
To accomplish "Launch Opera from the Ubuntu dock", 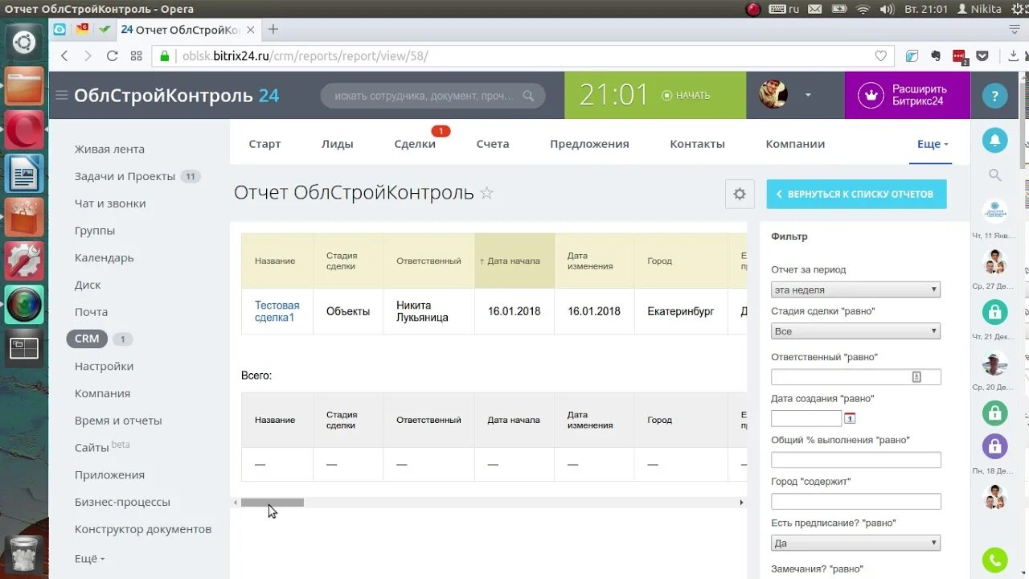I will (24, 129).
